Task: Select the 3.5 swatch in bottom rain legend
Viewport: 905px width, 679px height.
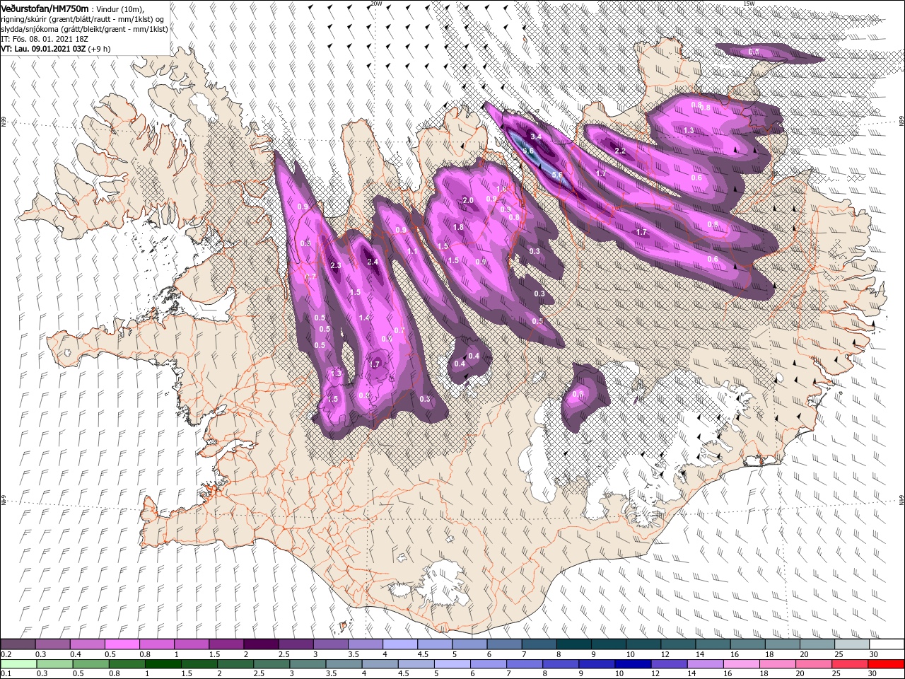Action: [343, 663]
